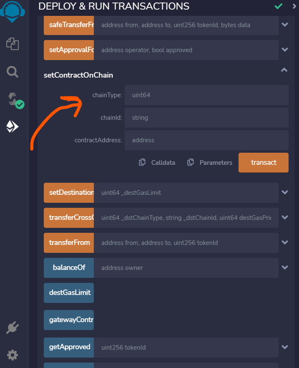
Task: Call the destGasLimit getter
Action: pyautogui.click(x=68, y=292)
